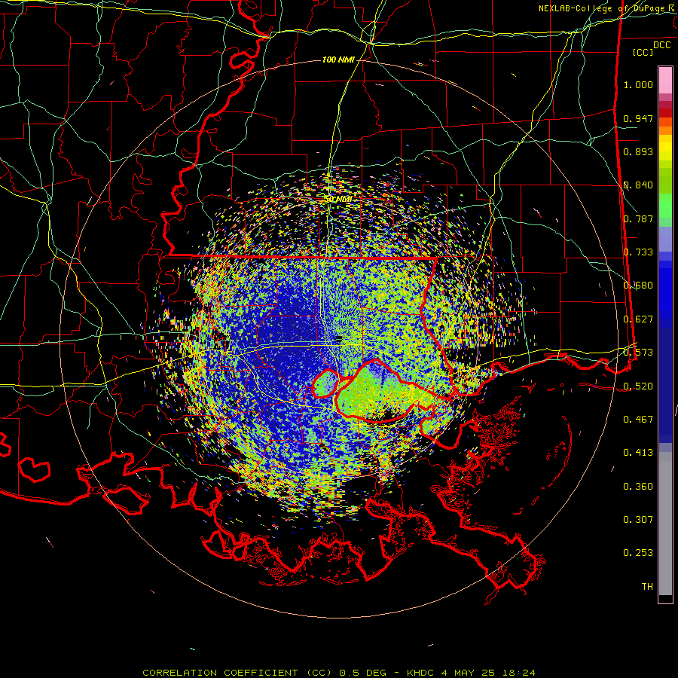This screenshot has height=678, width=678.
Task: Click the CORRELATION COEFFICIENT caption text
Action: coord(220,673)
